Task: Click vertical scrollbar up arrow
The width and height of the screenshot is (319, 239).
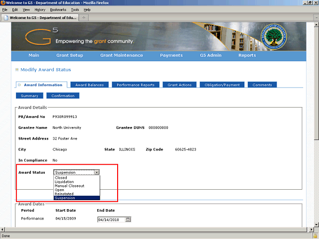Action: [x=316, y=25]
